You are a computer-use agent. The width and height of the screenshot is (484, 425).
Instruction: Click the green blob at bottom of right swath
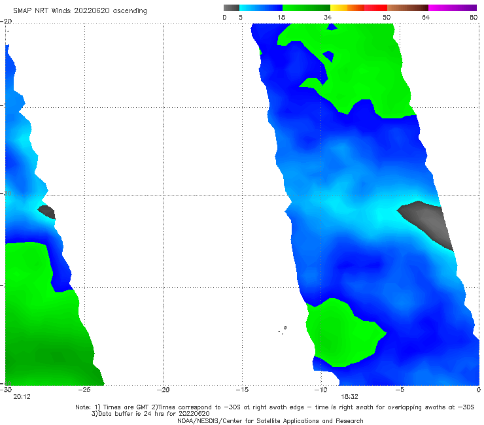point(343,333)
